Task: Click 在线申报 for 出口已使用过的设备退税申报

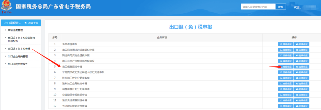Action: pyautogui.click(x=302, y=50)
